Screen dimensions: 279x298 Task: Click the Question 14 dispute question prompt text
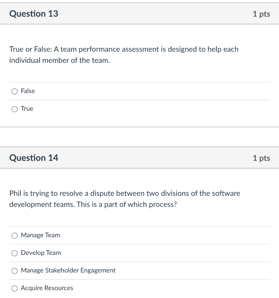coord(125,199)
